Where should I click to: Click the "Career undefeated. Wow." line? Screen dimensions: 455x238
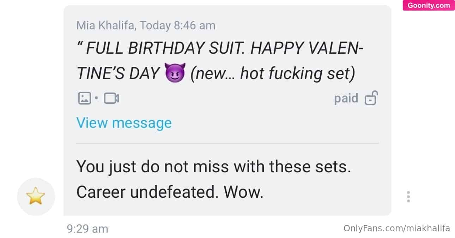(170, 192)
